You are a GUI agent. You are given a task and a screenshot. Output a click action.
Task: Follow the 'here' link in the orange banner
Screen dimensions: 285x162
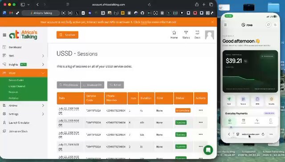[x=143, y=22]
